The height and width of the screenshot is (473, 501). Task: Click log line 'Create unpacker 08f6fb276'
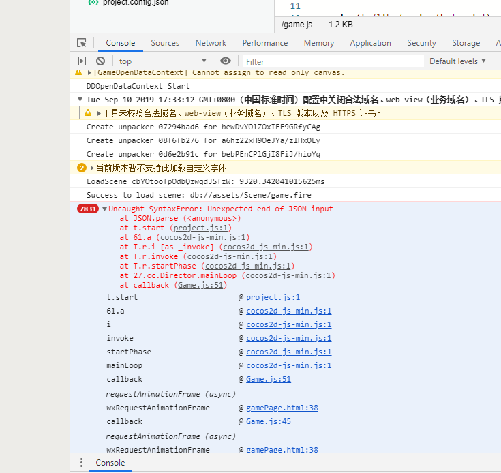pos(203,140)
